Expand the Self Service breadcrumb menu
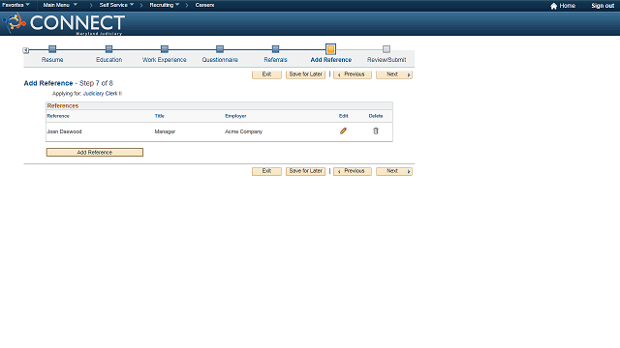This screenshot has width=620, height=348. point(116,5)
